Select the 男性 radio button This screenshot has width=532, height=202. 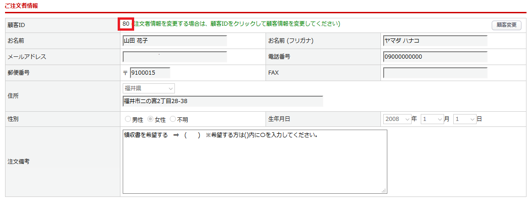coord(128,120)
